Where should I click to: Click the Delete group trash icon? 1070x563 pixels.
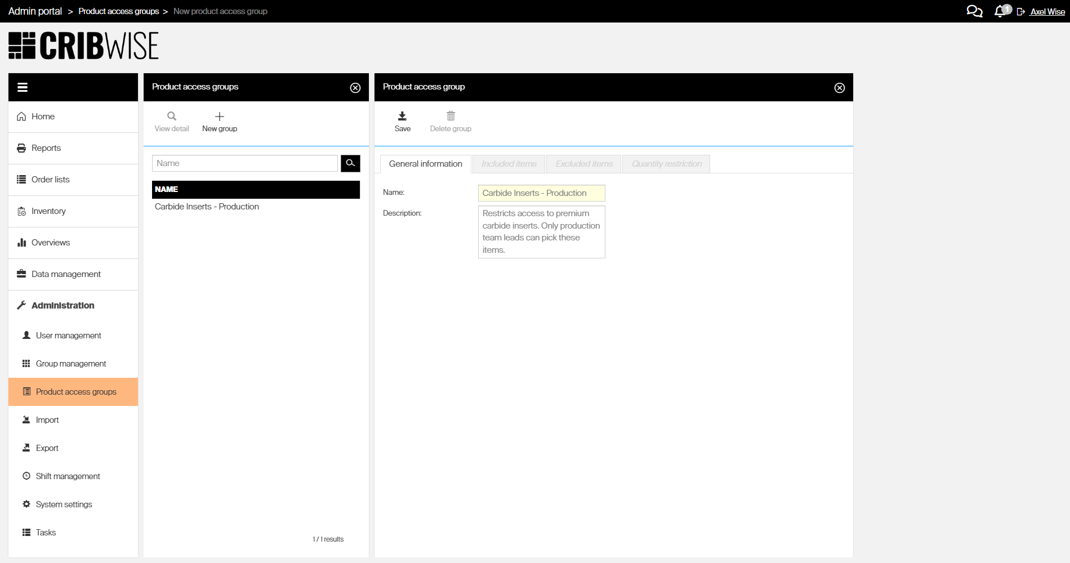pos(451,117)
